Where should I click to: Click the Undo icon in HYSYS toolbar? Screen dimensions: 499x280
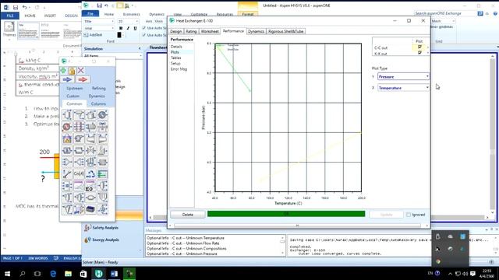106,5
